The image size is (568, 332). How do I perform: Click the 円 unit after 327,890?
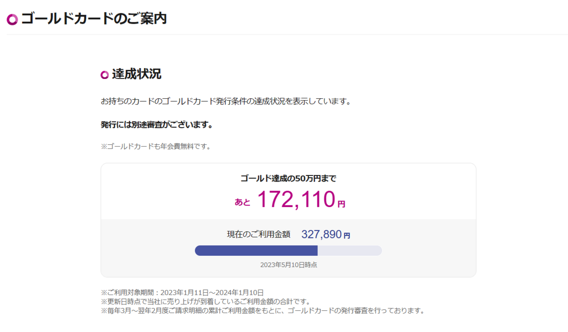click(347, 236)
